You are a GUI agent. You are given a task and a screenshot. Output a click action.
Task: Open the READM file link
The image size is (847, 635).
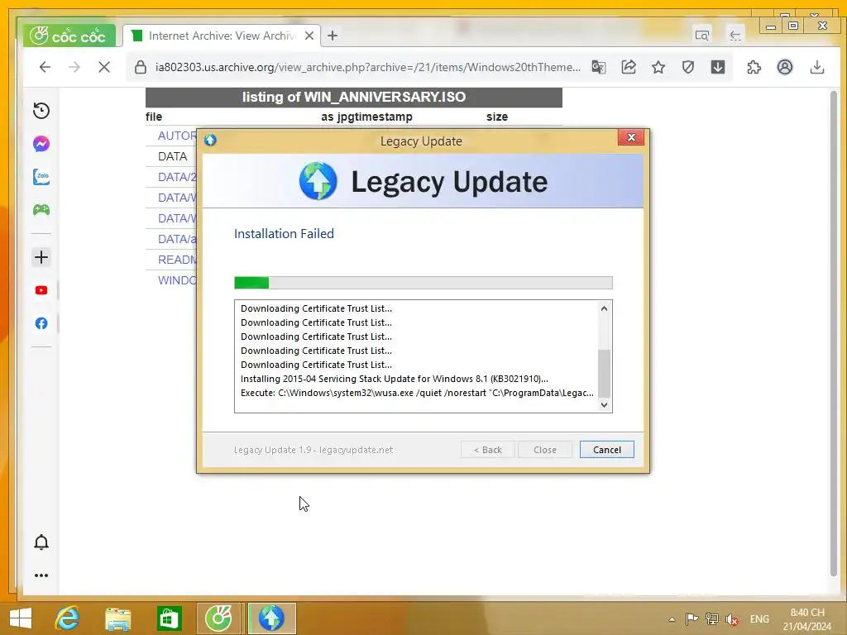(x=177, y=260)
